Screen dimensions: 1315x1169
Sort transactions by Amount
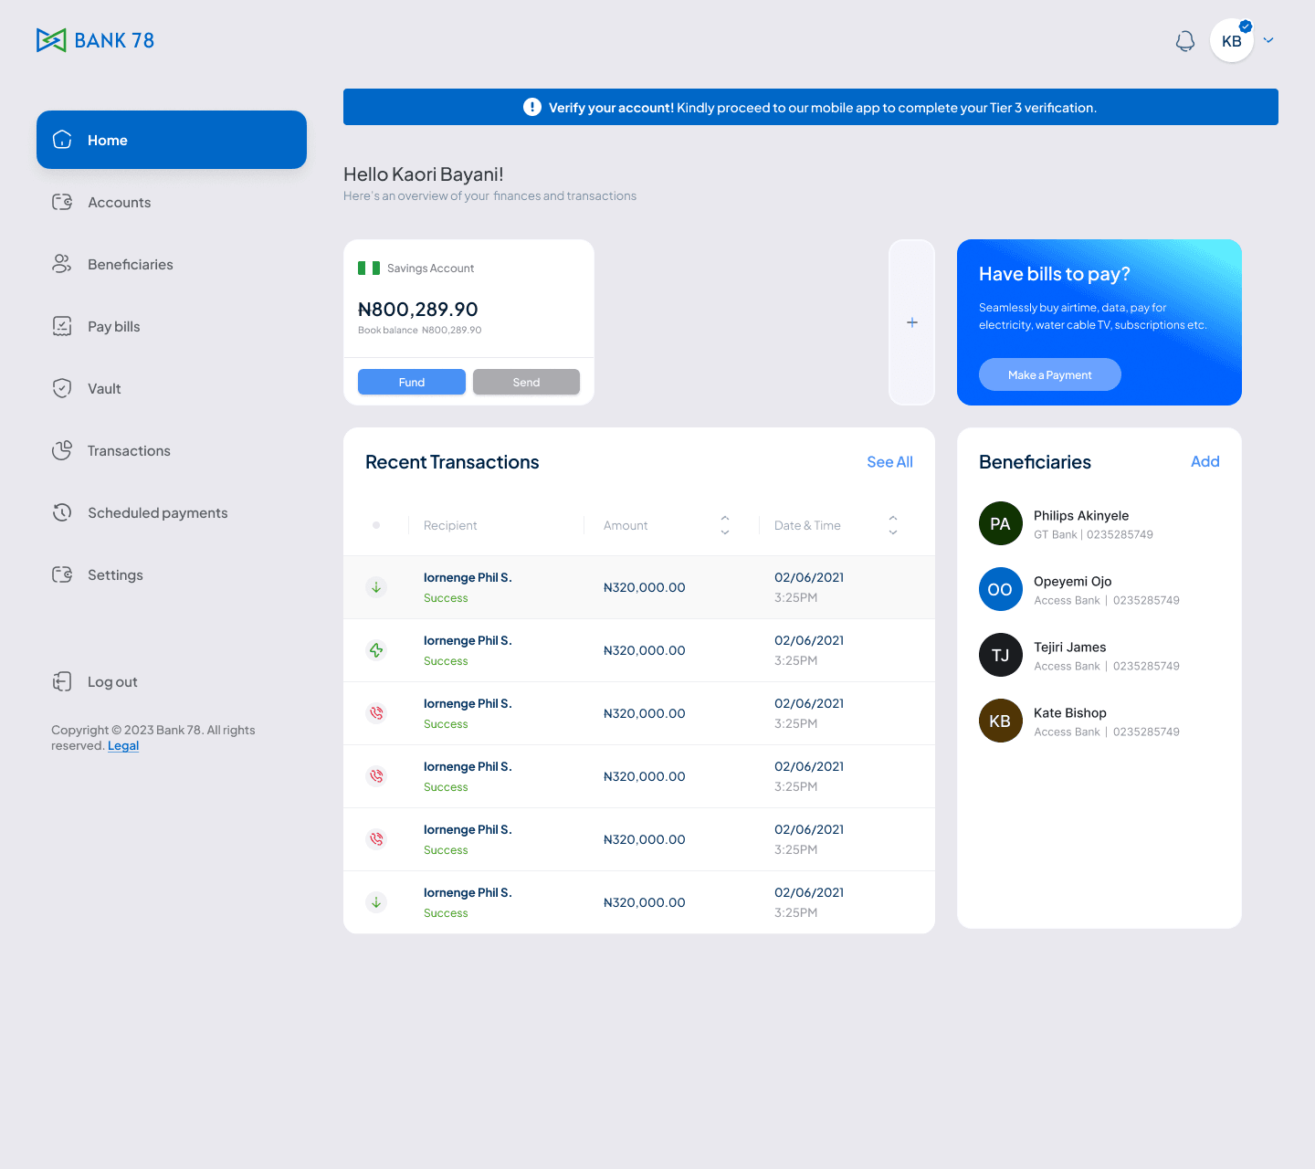[x=725, y=525]
